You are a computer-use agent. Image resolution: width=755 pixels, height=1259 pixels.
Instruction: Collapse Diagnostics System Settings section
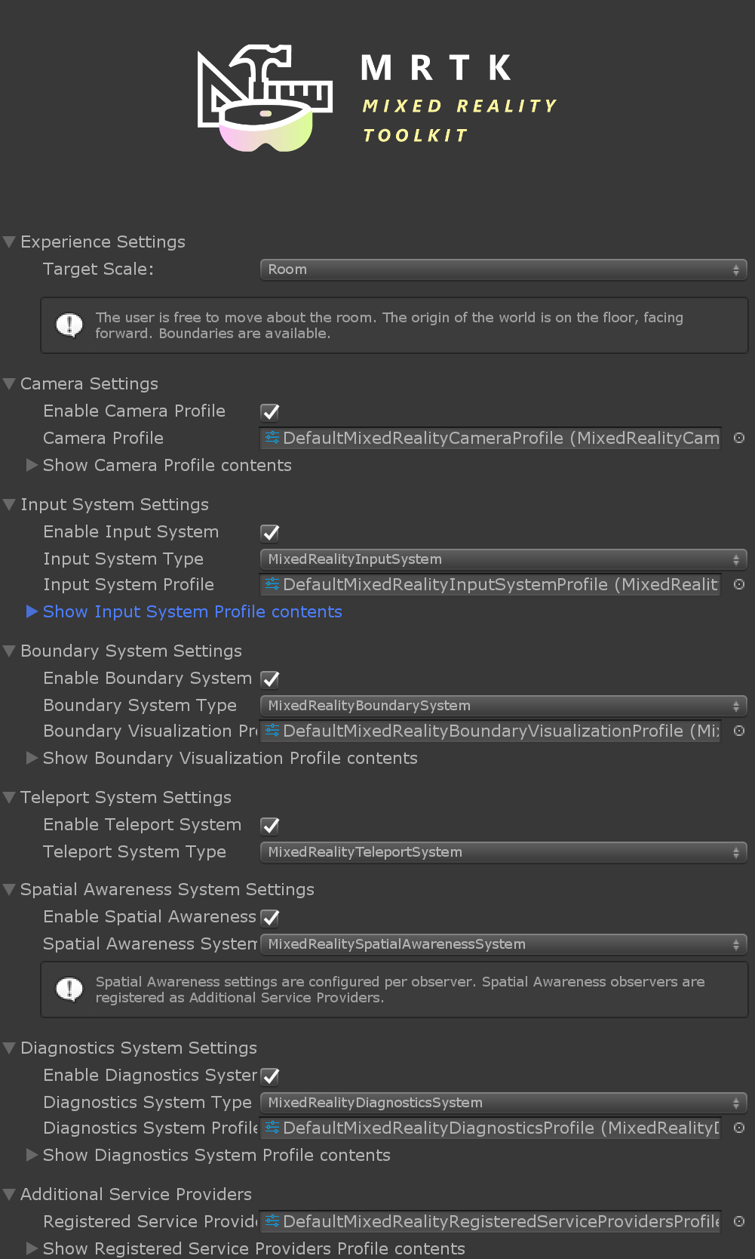(x=10, y=1048)
